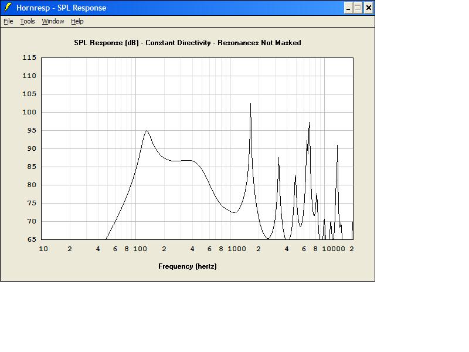This screenshot has width=469, height=352.
Task: Click the 100 dB axis label
Action: pos(29,112)
